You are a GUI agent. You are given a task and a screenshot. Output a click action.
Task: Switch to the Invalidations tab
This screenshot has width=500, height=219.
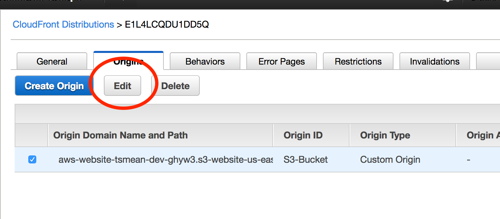pyautogui.click(x=435, y=62)
